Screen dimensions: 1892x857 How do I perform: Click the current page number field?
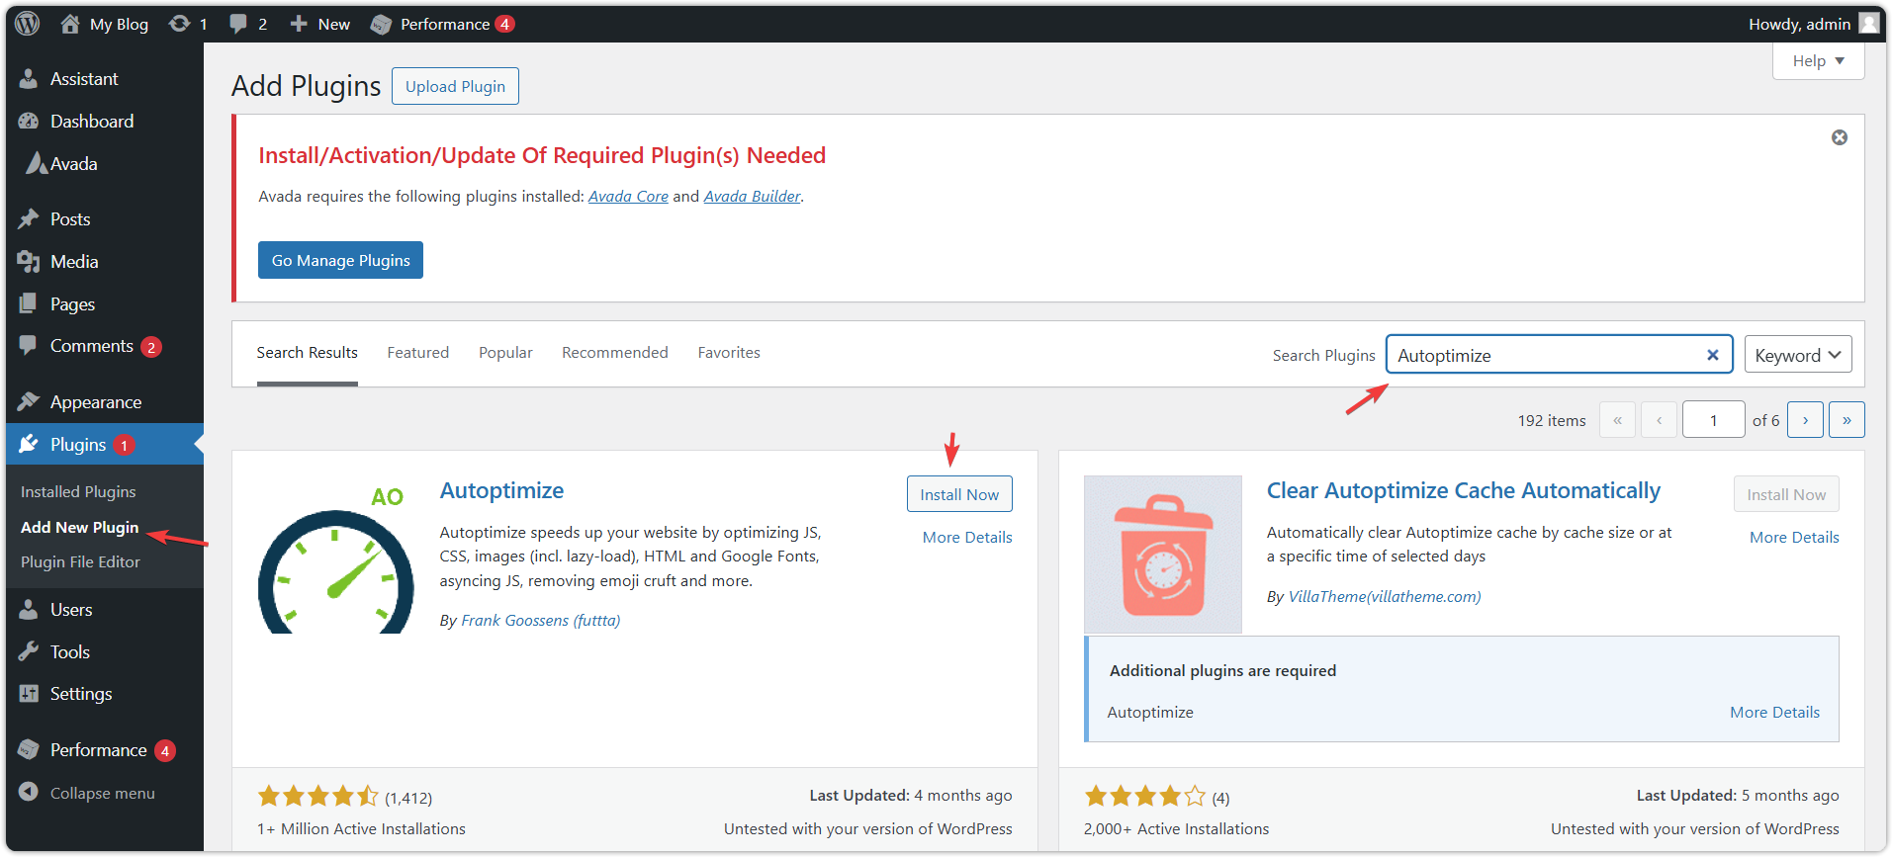(x=1713, y=420)
